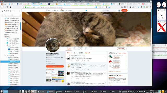This screenshot has height=93, width=167.
Task: Switch to the YouTube tab
Action: 145,4
